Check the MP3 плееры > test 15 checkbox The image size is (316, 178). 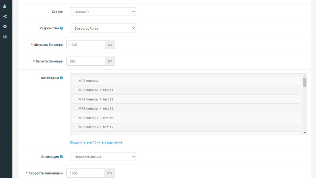click(76, 108)
